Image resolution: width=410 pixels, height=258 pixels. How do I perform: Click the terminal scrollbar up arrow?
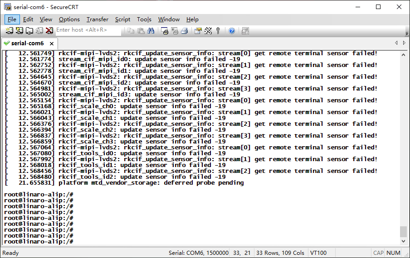coord(404,55)
